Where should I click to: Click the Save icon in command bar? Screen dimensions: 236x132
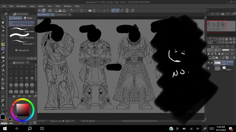(64, 10)
